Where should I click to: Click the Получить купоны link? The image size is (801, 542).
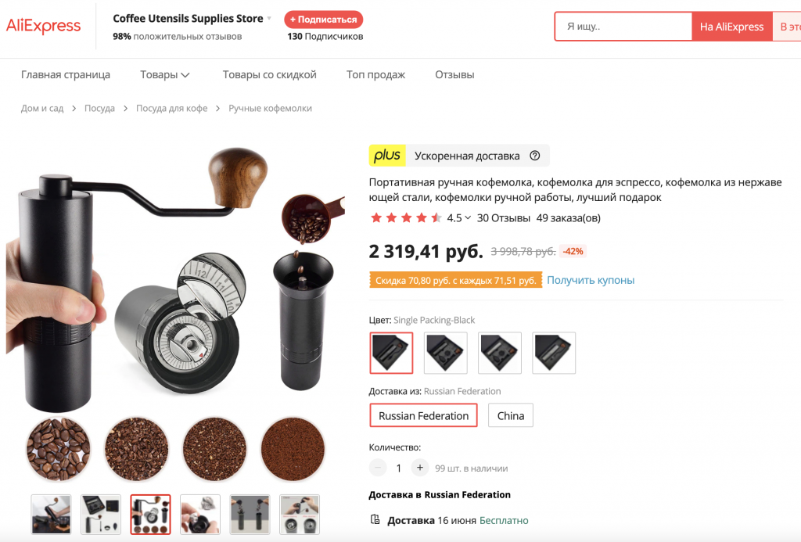(x=591, y=280)
